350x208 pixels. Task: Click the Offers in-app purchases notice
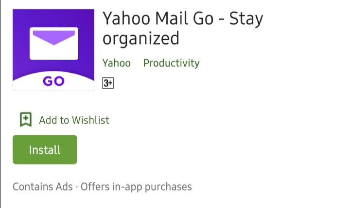point(136,187)
